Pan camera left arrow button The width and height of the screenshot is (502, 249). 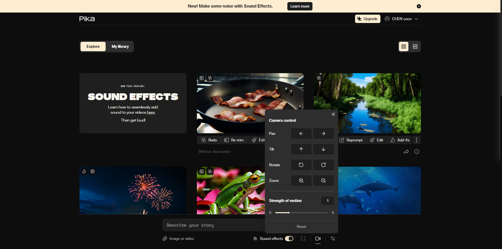[x=301, y=133]
